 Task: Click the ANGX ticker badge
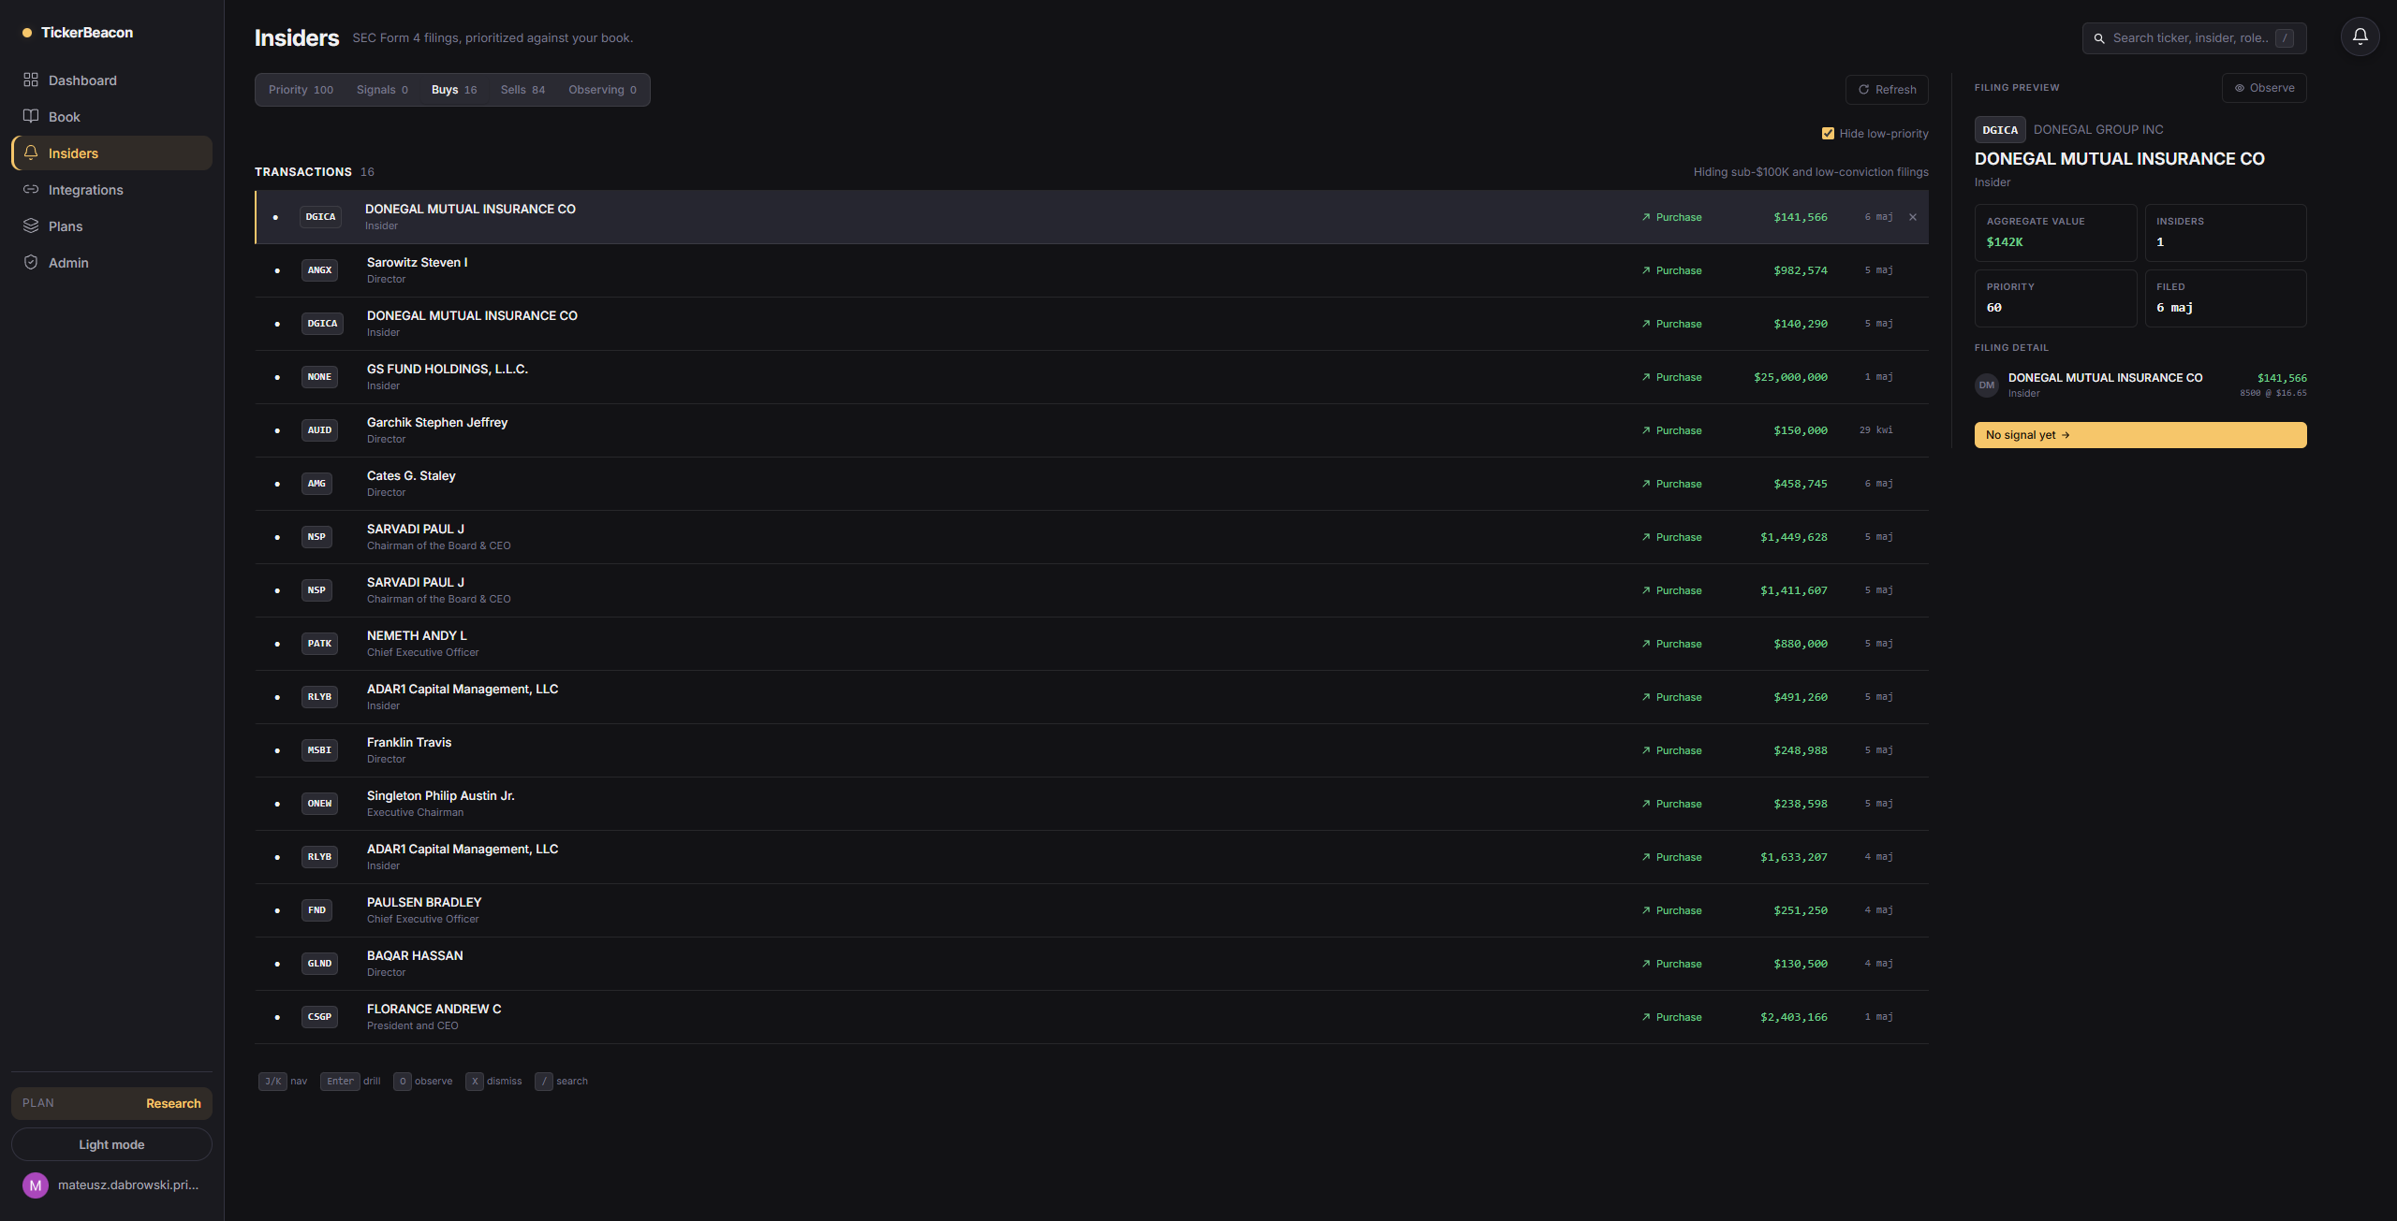coord(319,270)
